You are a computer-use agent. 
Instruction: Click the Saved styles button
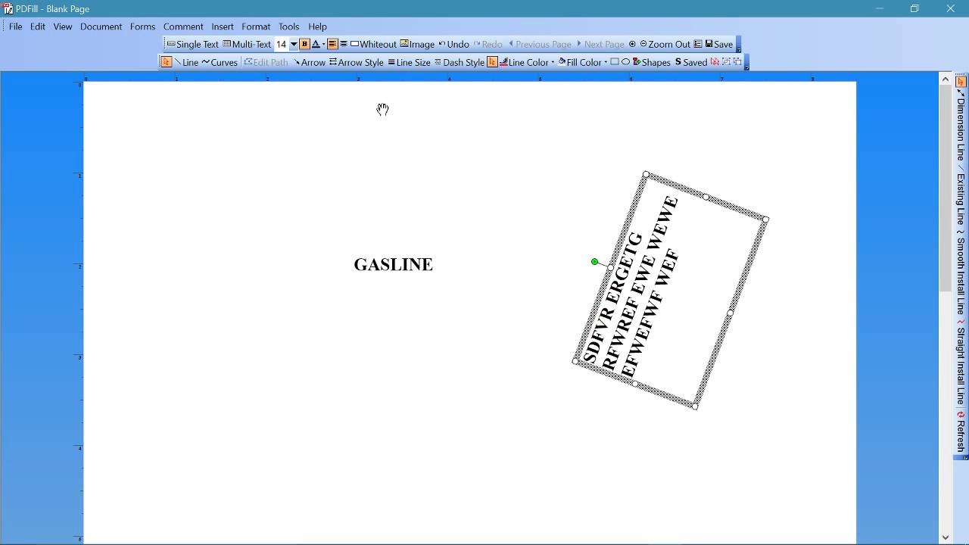[x=690, y=62]
